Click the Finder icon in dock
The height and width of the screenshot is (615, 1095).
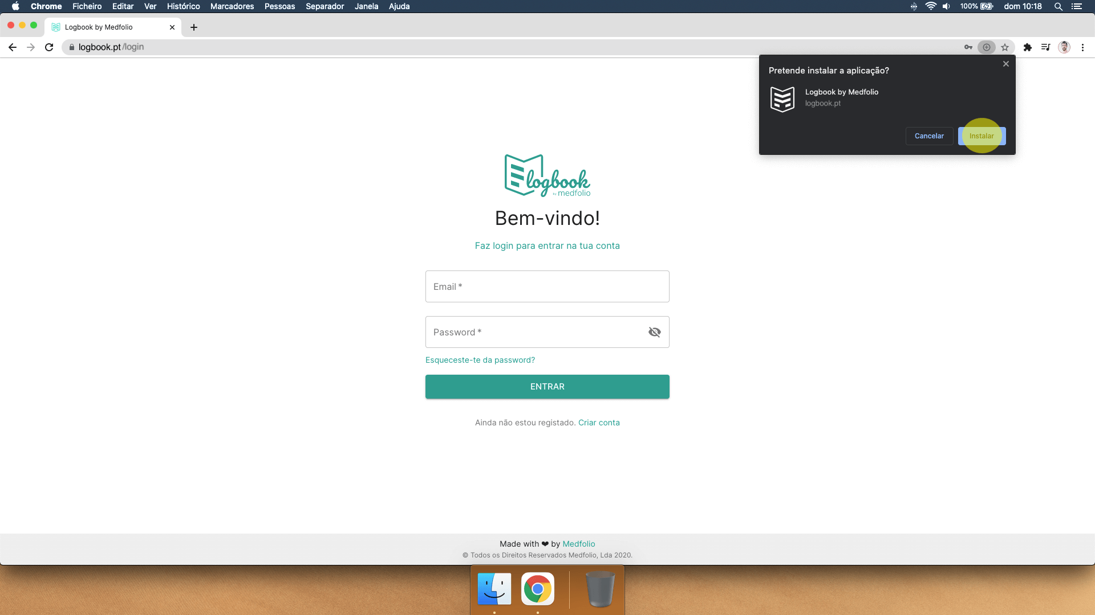click(494, 589)
